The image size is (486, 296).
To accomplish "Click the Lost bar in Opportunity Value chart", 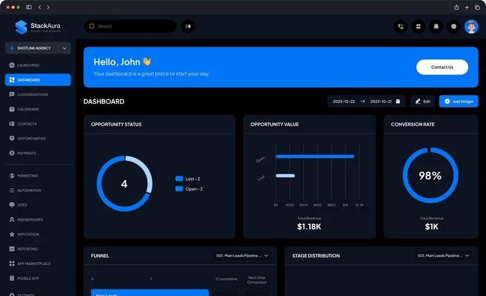I will click(x=285, y=175).
